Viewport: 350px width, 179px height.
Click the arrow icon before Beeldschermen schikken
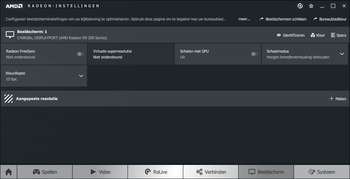point(261,19)
